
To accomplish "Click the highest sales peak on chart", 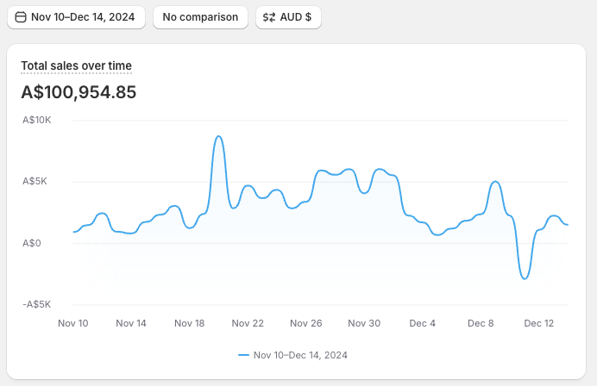I will click(219, 136).
